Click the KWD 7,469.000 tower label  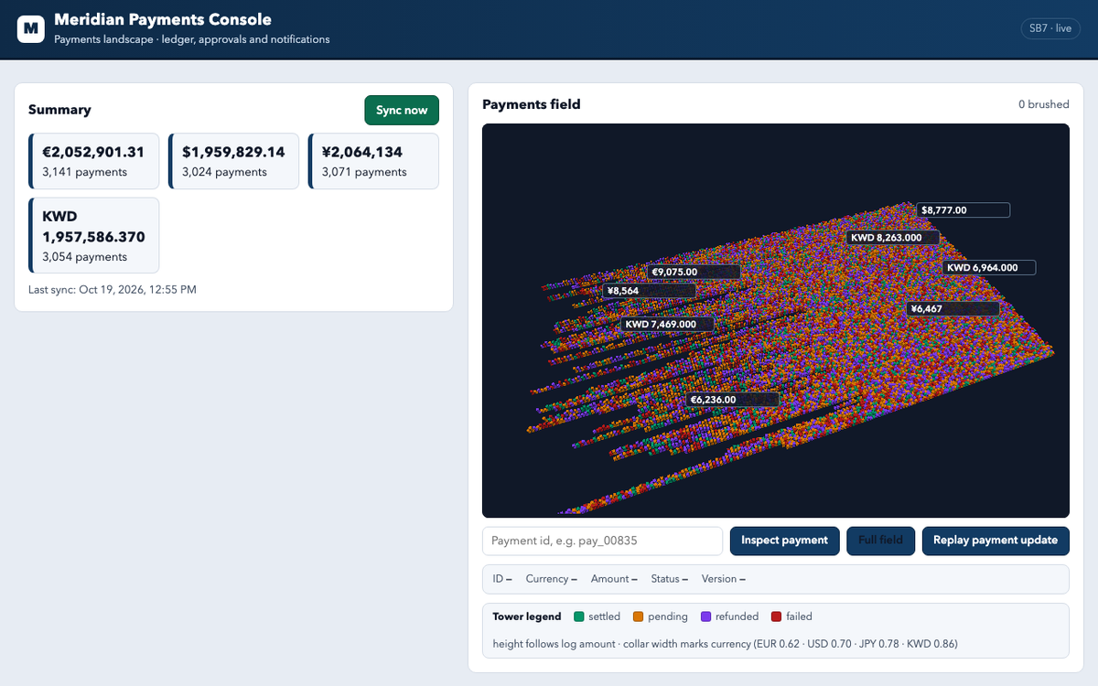coord(668,324)
